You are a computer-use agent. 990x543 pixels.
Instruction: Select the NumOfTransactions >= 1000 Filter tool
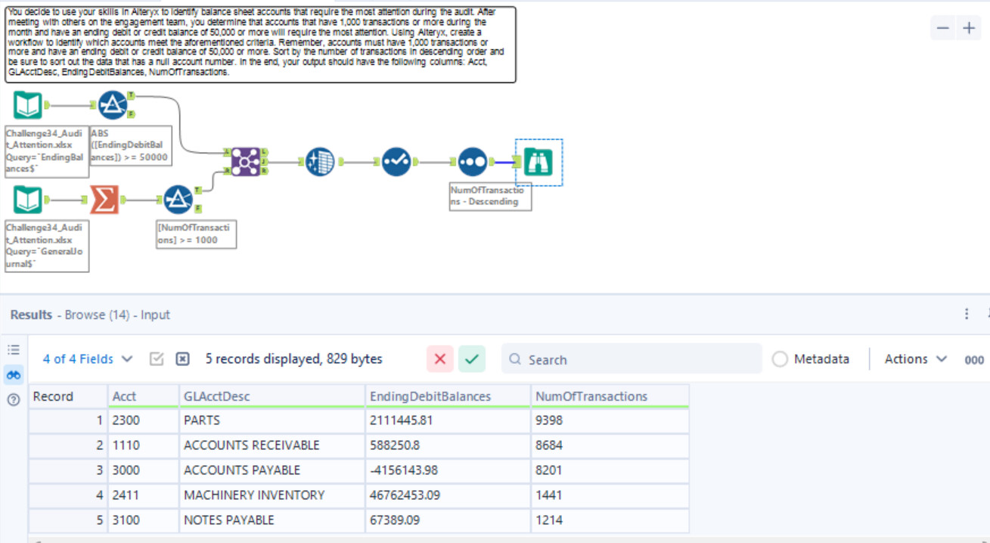[178, 200]
